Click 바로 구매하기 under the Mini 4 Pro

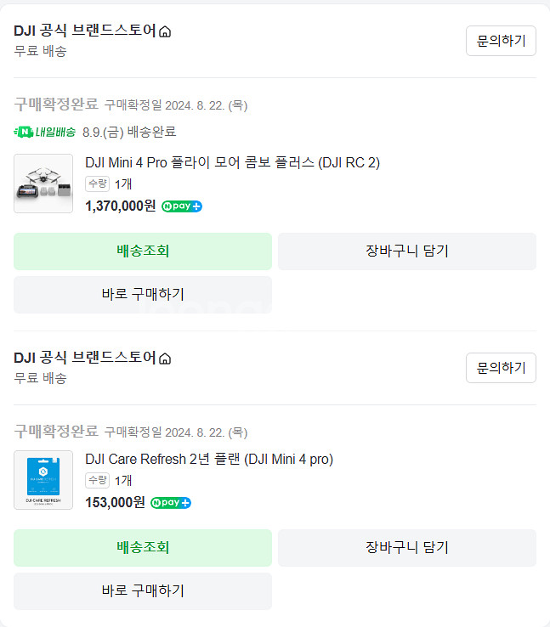pos(143,294)
